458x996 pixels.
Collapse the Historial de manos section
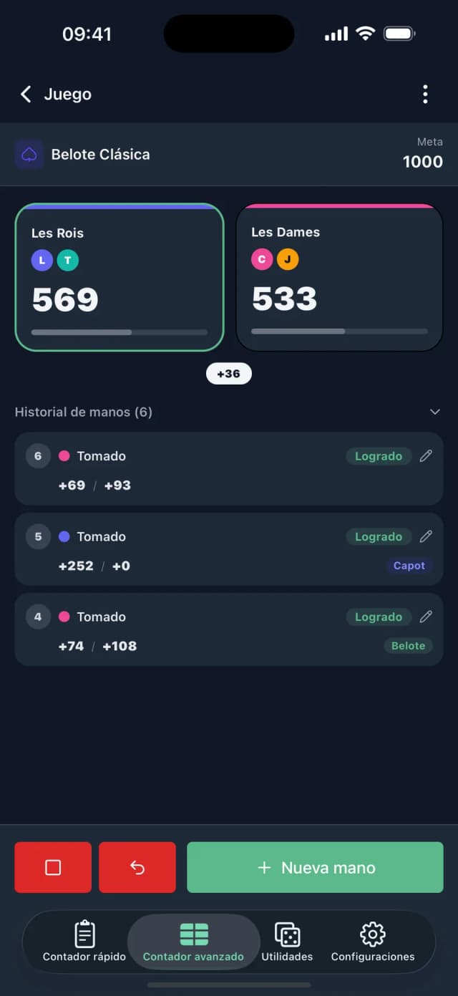(434, 412)
